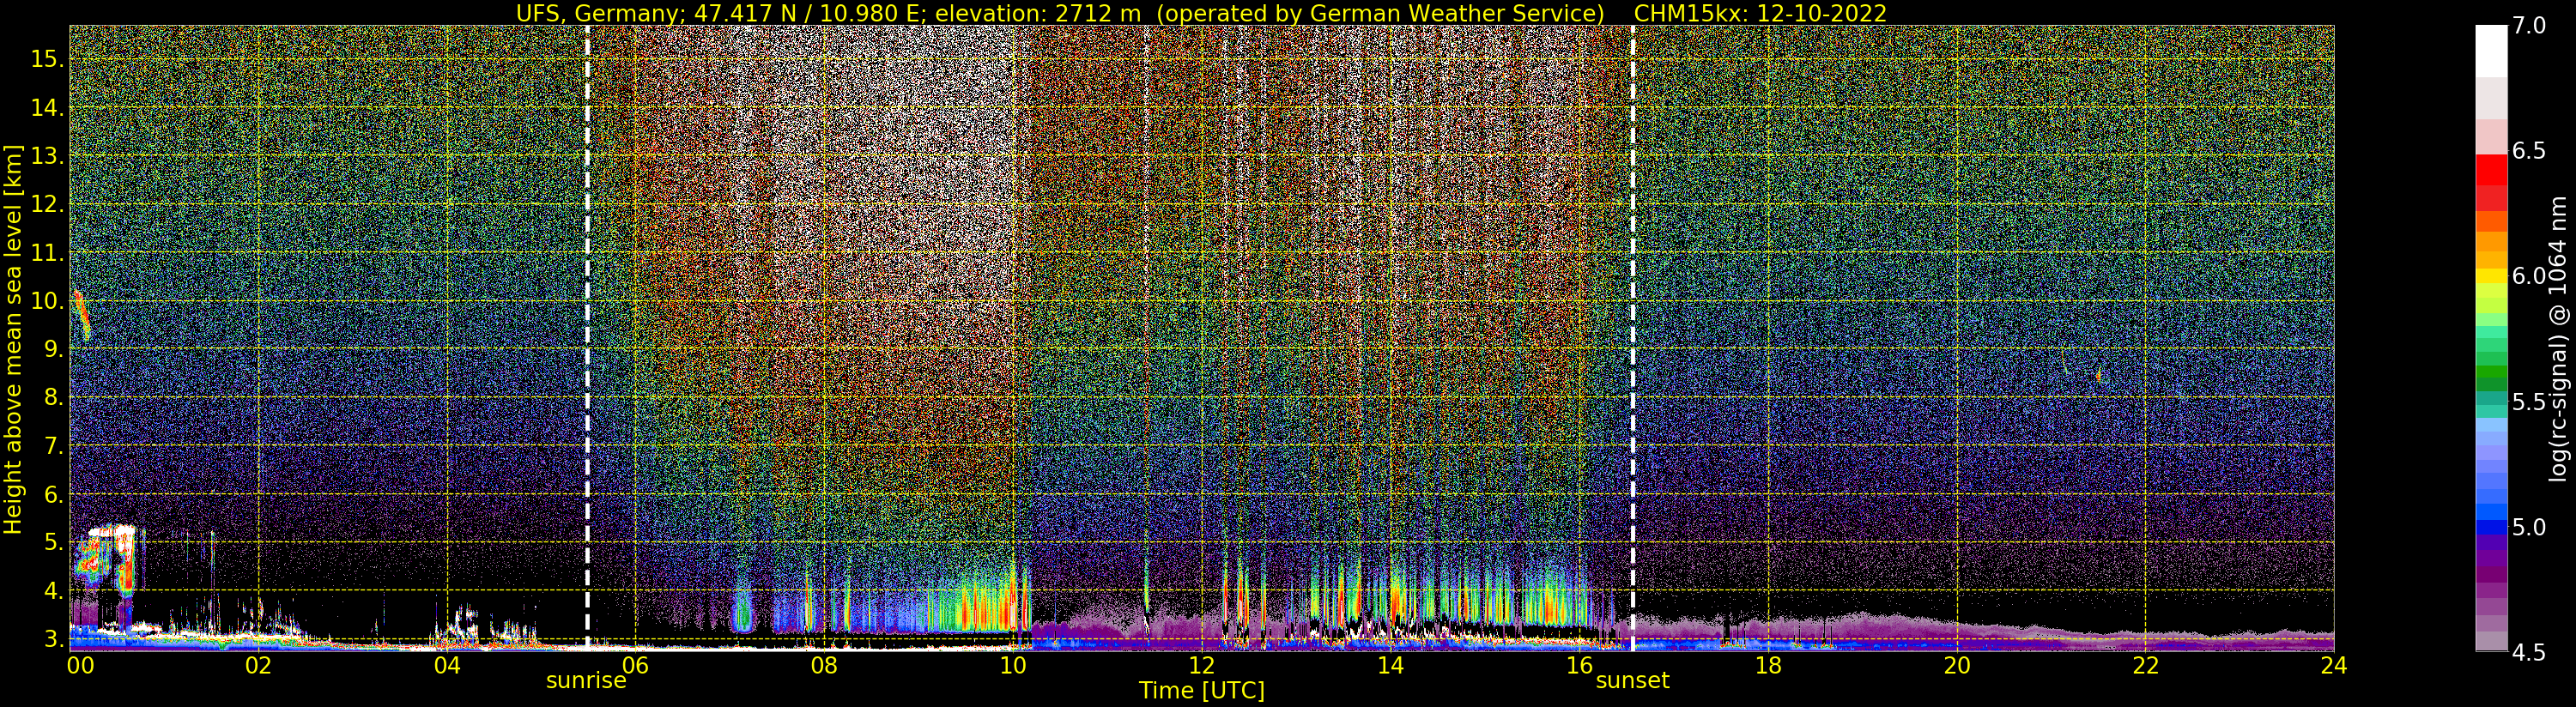Image resolution: width=2576 pixels, height=707 pixels.
Task: Click the plot title mentioning UFS, Germany
Action: coord(1201,13)
